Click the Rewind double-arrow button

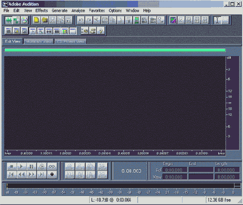click(x=22, y=174)
